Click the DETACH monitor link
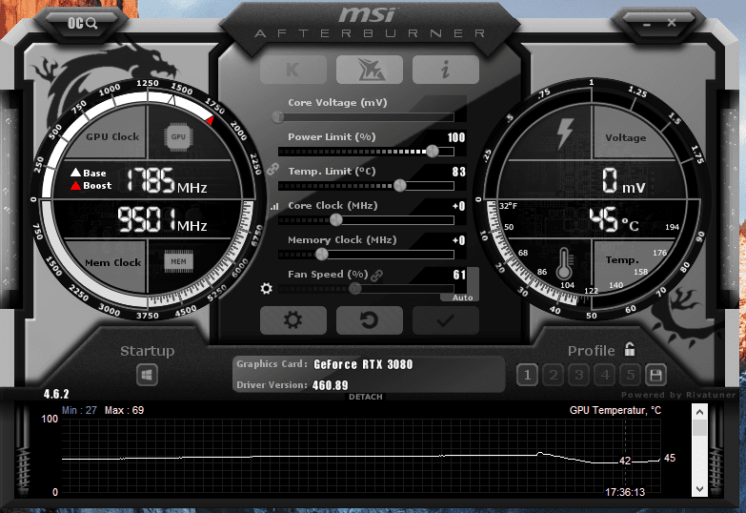746x513 pixels. [366, 397]
